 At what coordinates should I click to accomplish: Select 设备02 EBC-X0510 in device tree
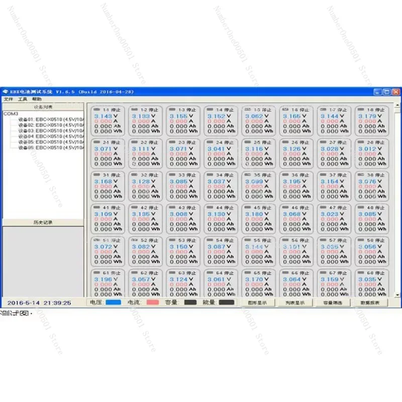(51, 125)
